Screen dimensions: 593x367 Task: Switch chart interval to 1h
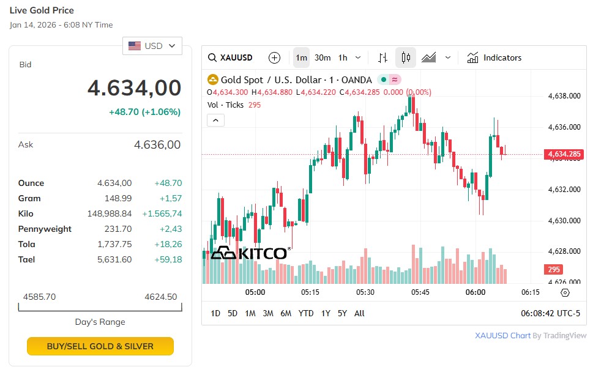tap(343, 57)
